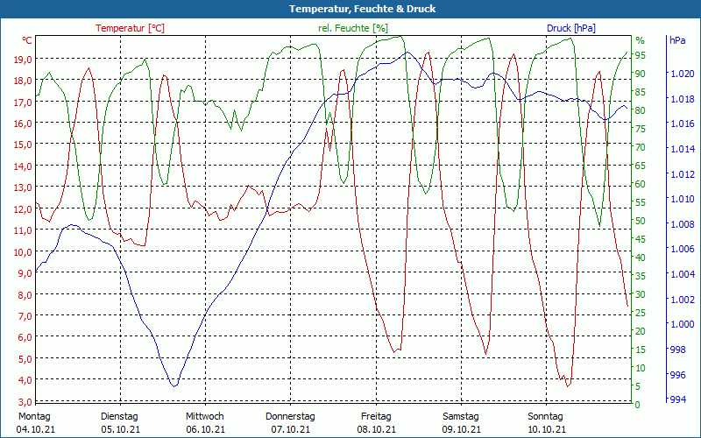Click the 1.018 value on pressure axis

click(x=683, y=99)
